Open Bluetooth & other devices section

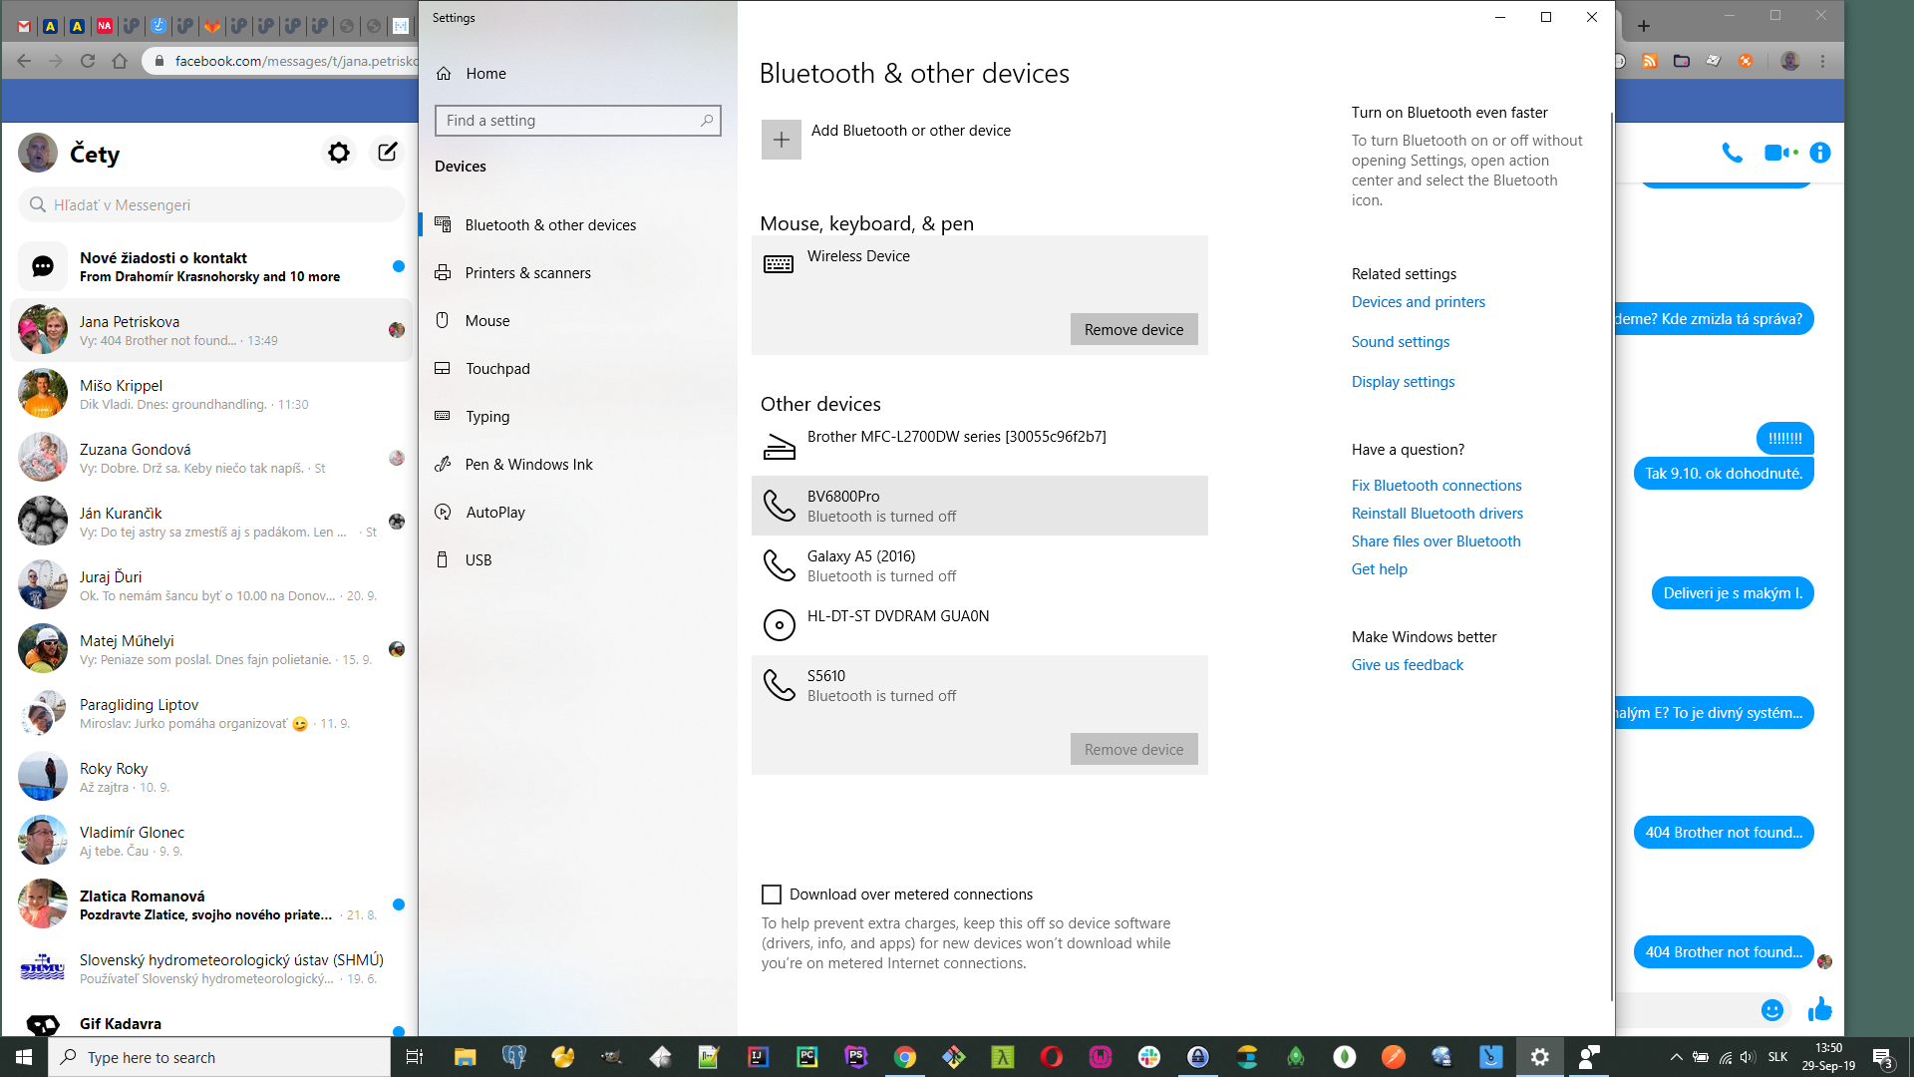click(578, 225)
